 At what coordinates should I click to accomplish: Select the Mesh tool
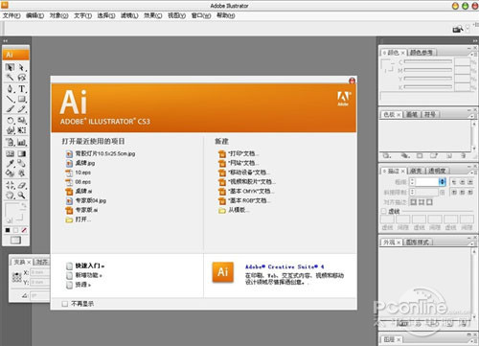coord(10,153)
